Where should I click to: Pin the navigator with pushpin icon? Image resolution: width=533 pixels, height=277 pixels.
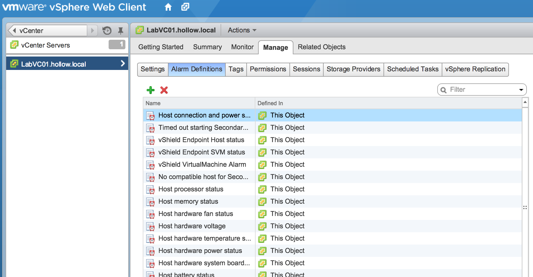tap(121, 30)
